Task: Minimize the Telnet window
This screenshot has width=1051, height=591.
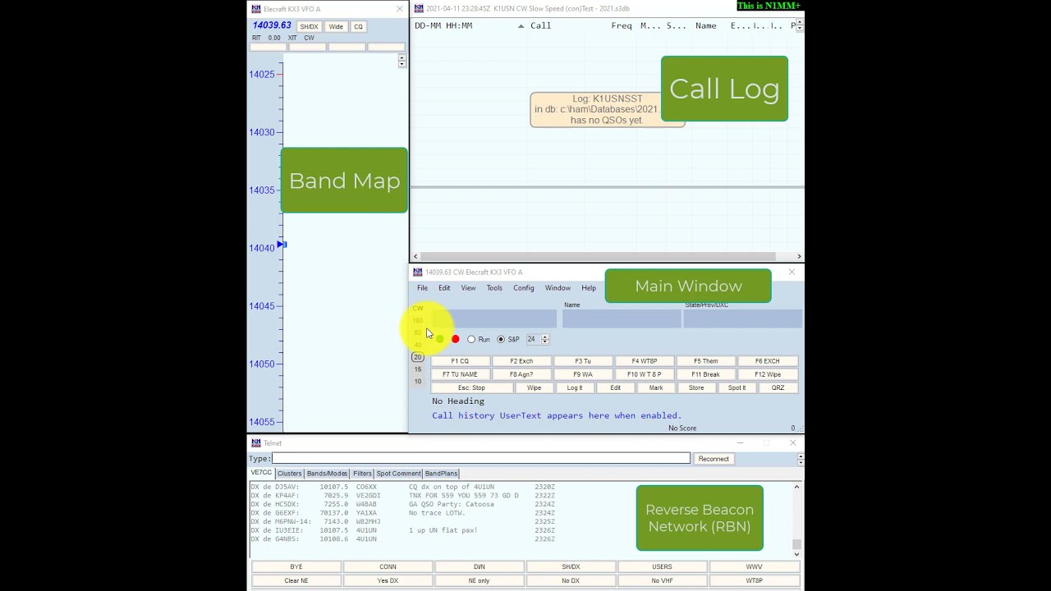Action: (x=740, y=443)
